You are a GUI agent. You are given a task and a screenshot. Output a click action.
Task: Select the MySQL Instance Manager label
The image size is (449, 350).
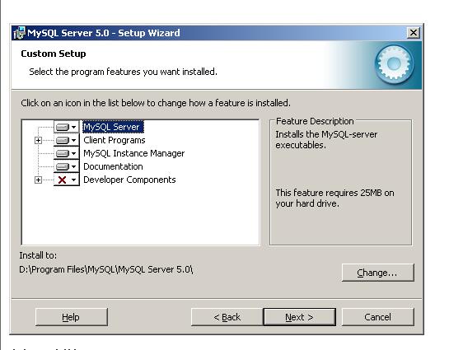(134, 153)
